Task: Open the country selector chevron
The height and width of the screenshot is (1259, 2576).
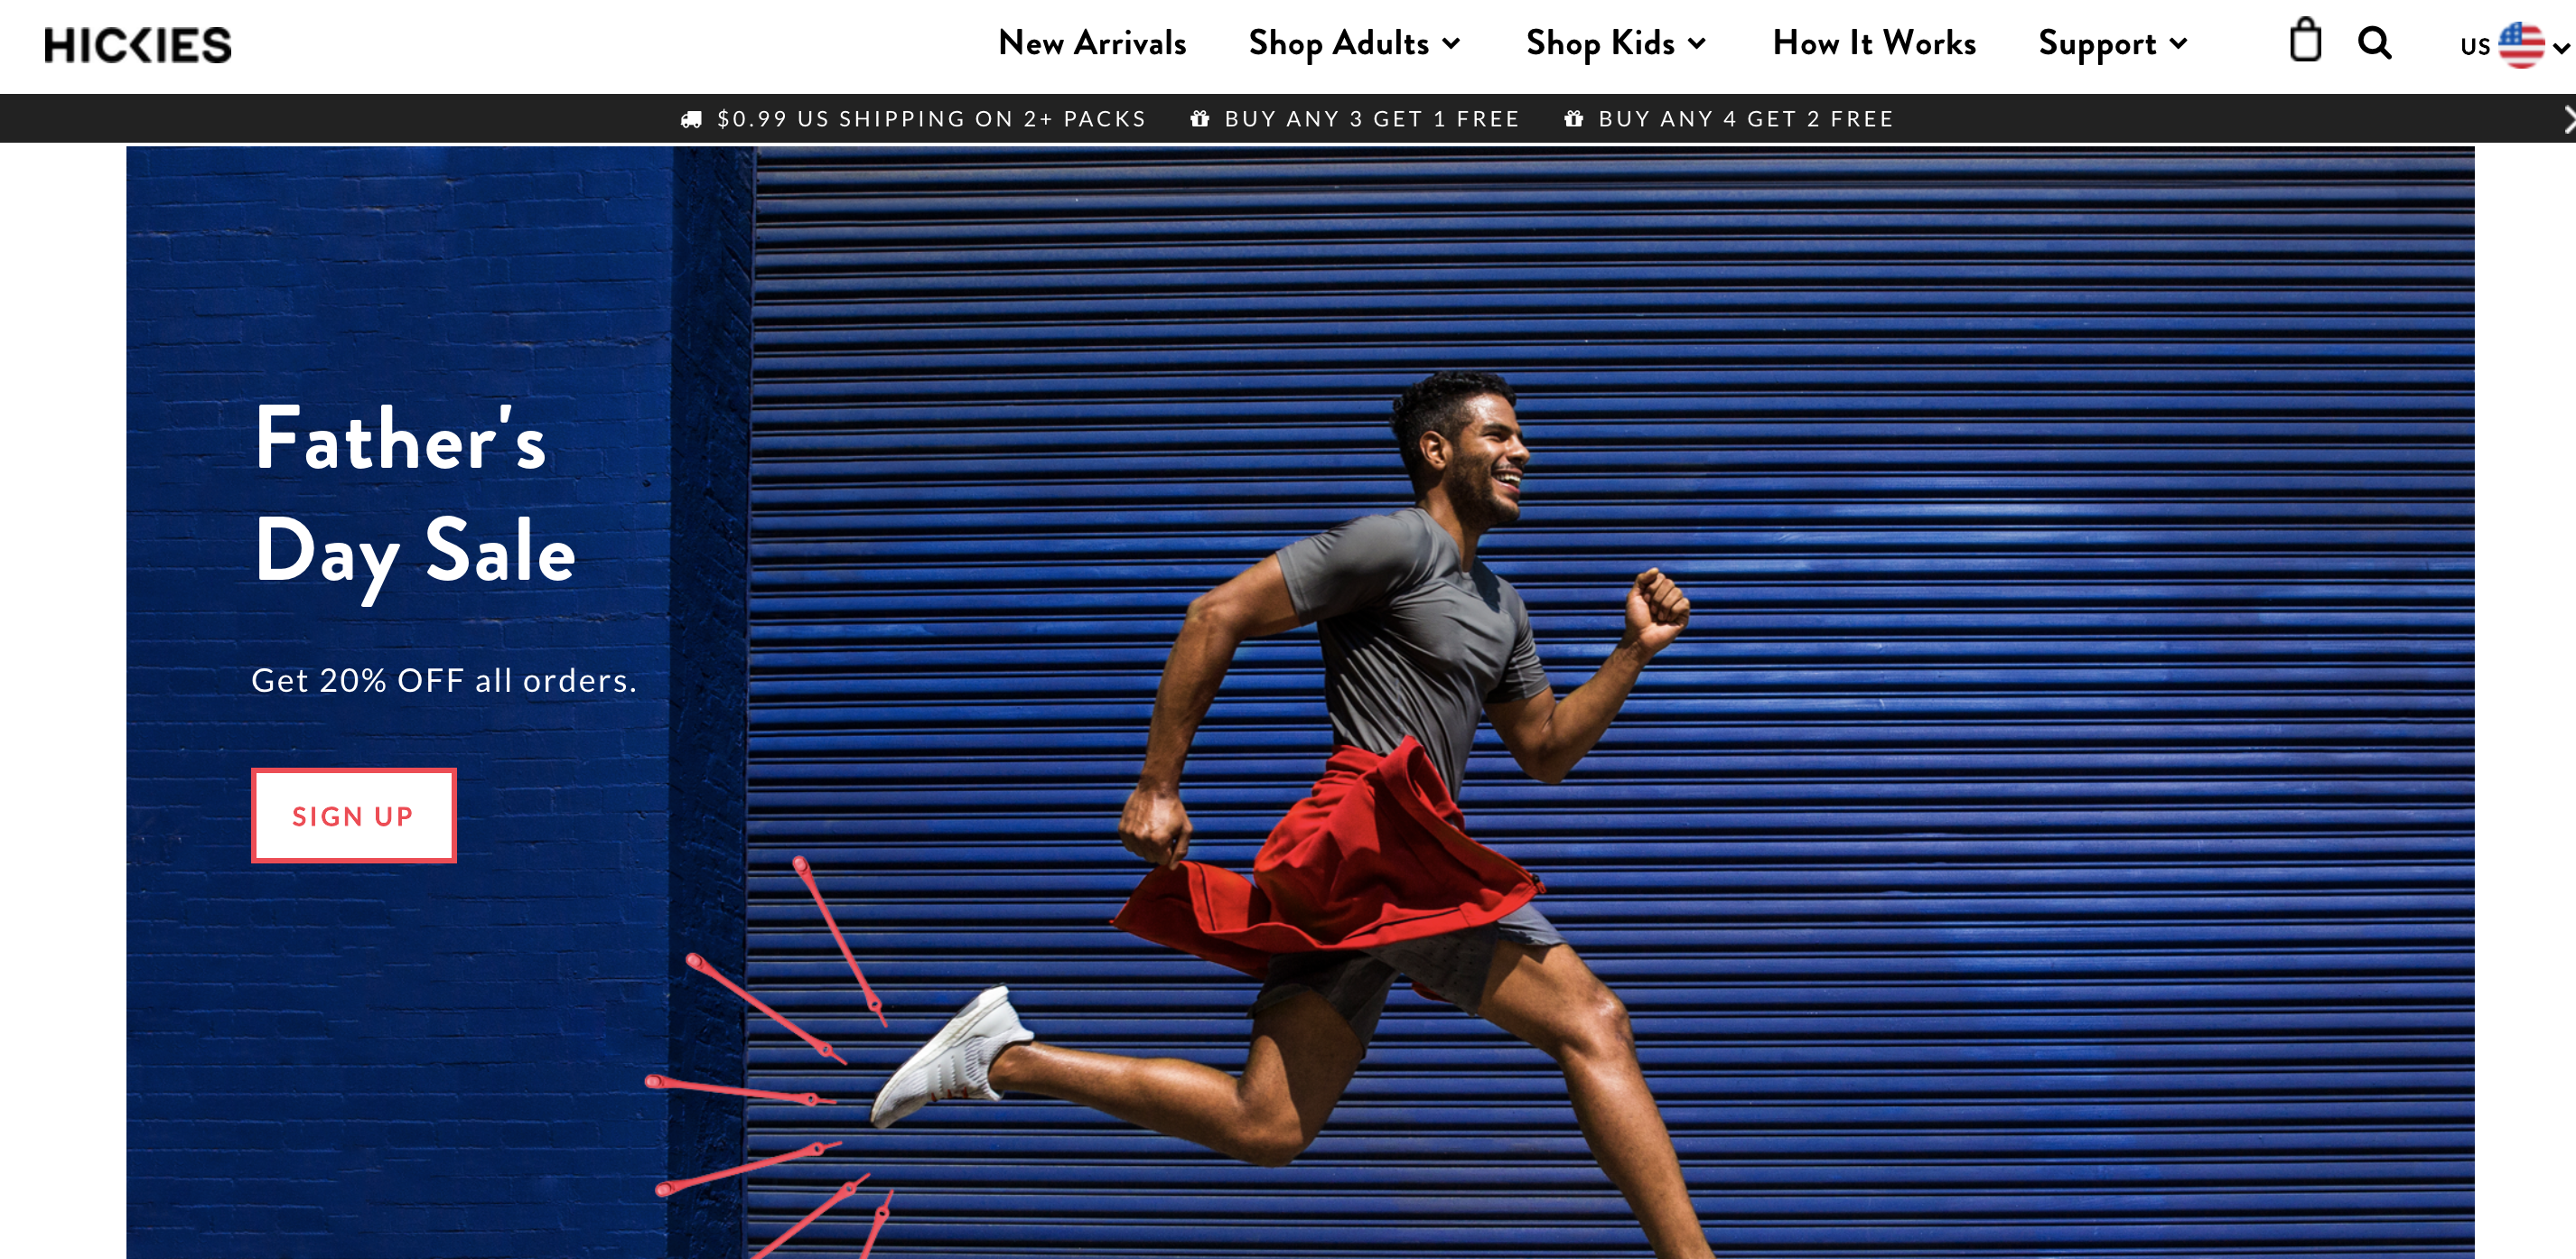Action: coord(2561,46)
